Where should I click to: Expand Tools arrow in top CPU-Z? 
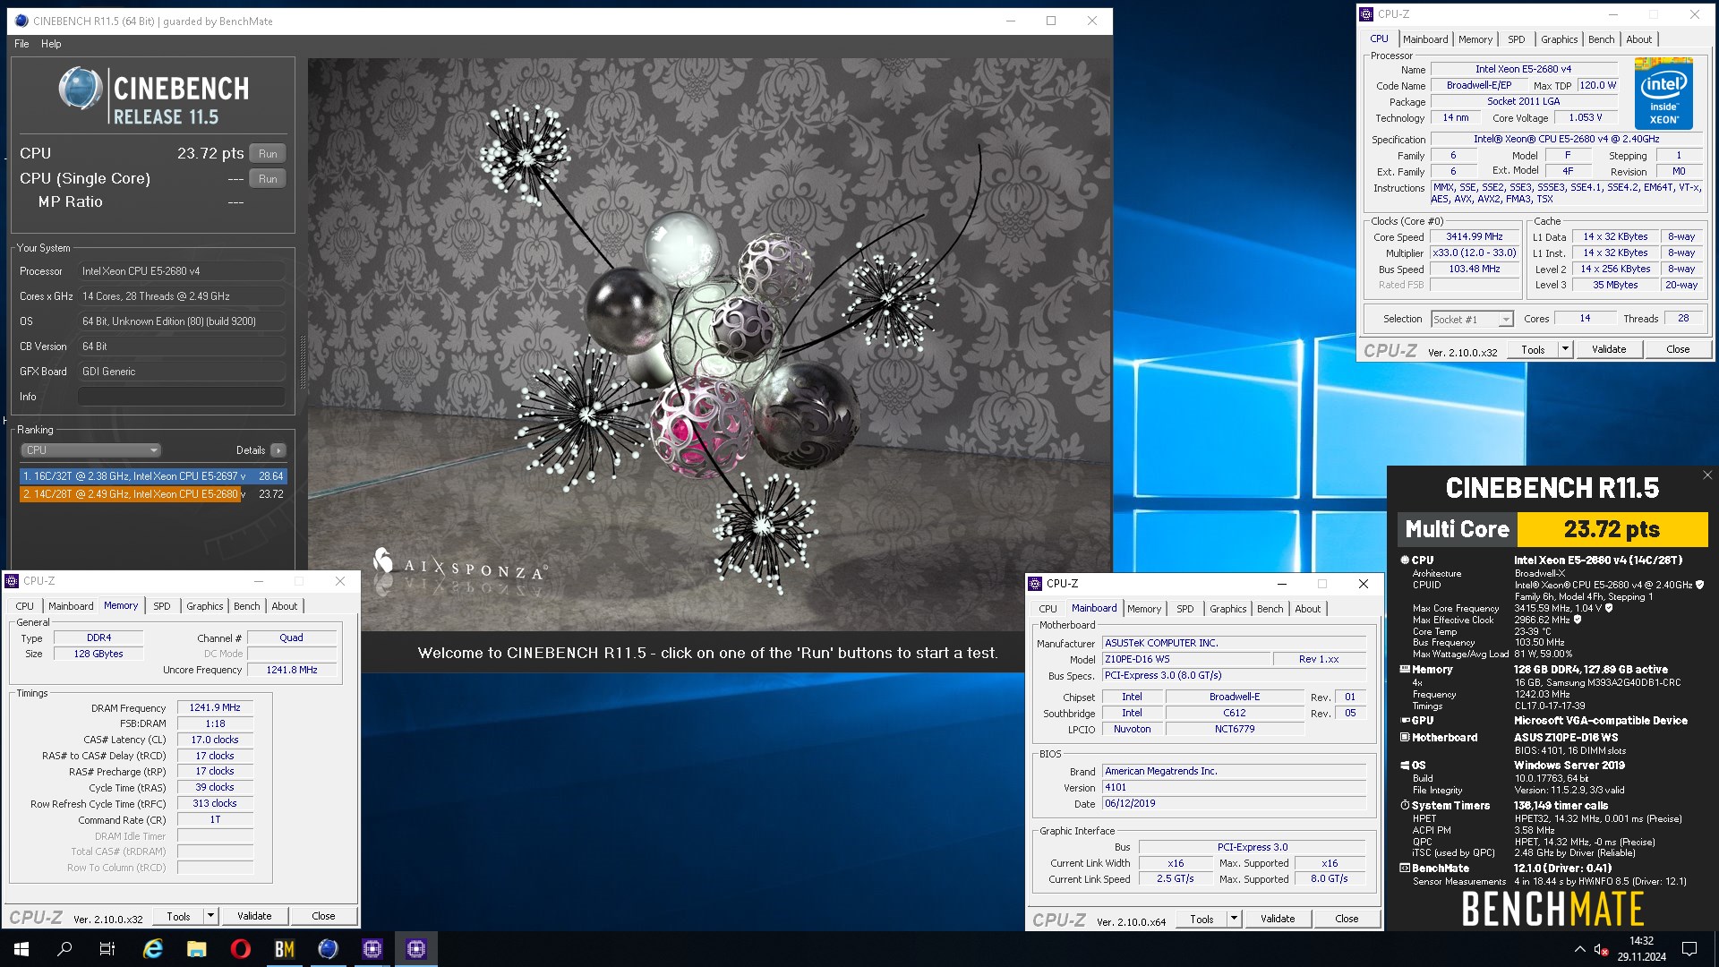click(x=1565, y=350)
